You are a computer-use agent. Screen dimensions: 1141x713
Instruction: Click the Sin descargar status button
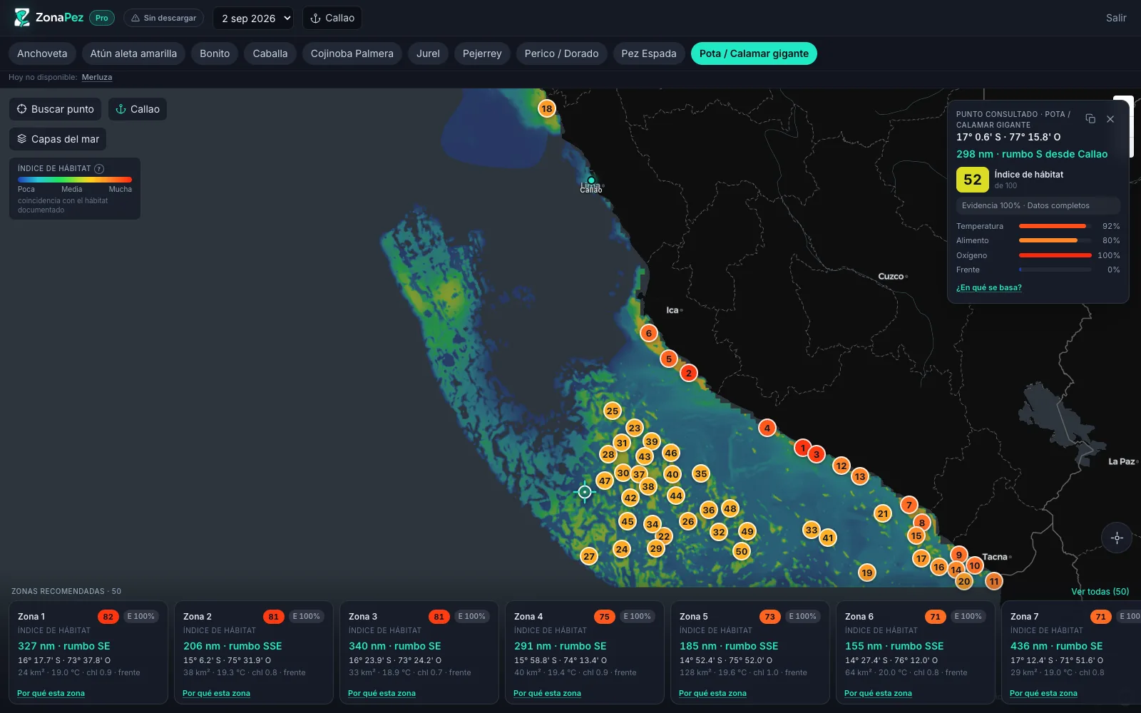(x=163, y=19)
